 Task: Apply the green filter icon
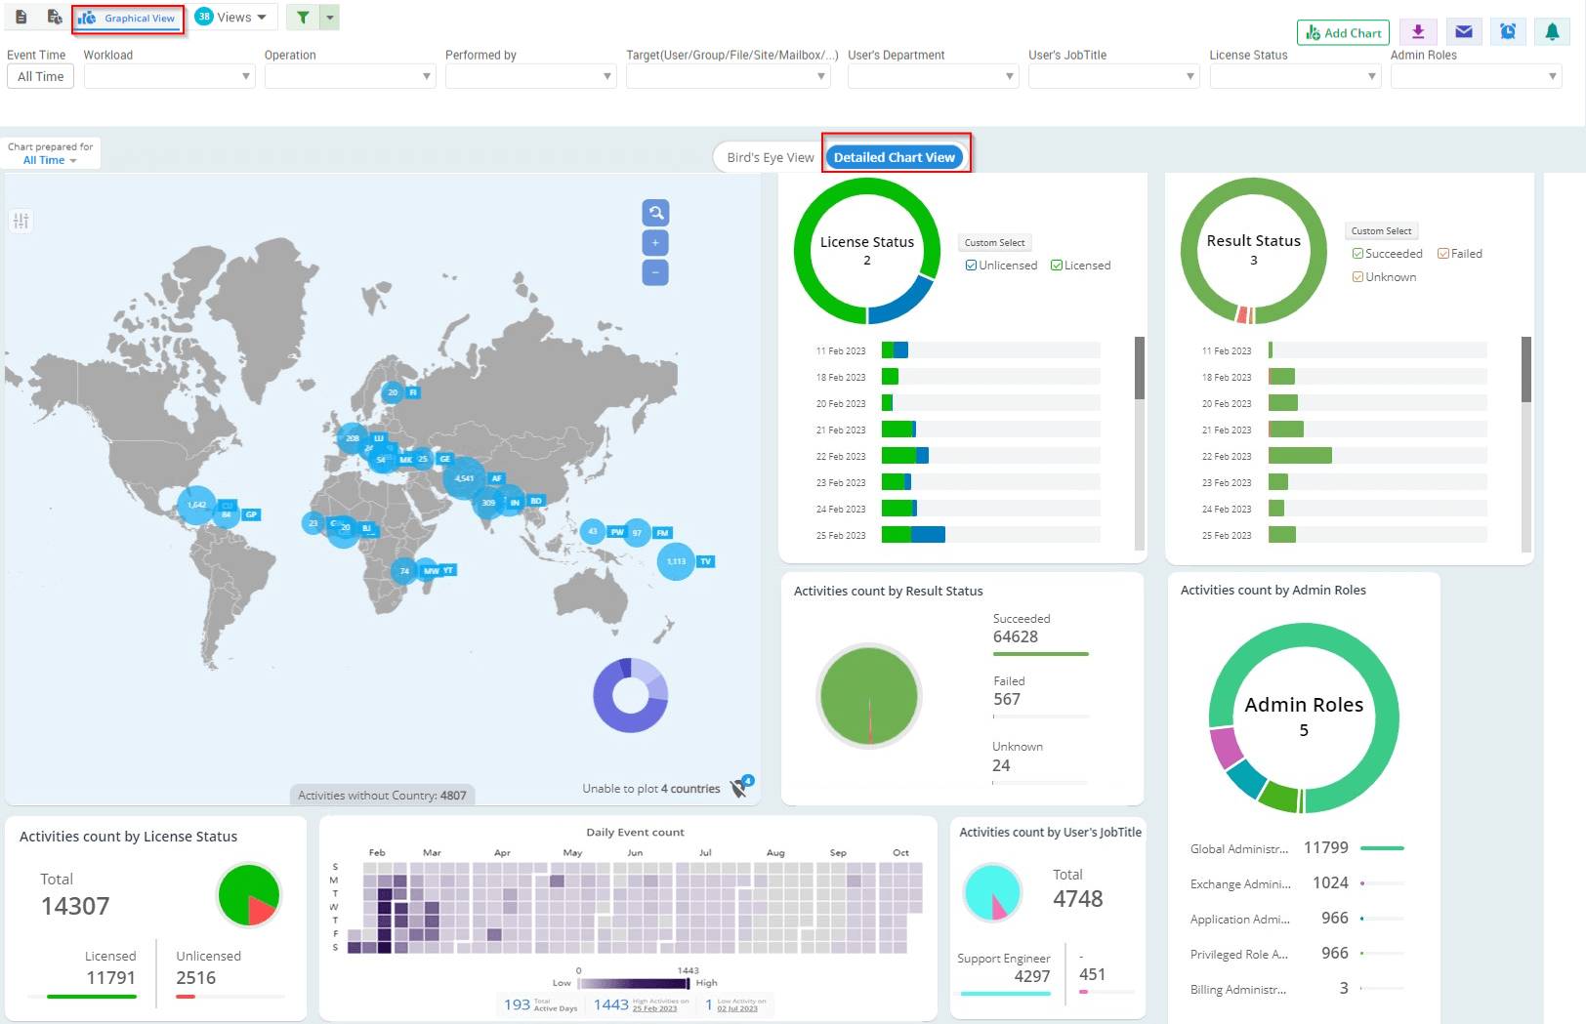(x=304, y=17)
